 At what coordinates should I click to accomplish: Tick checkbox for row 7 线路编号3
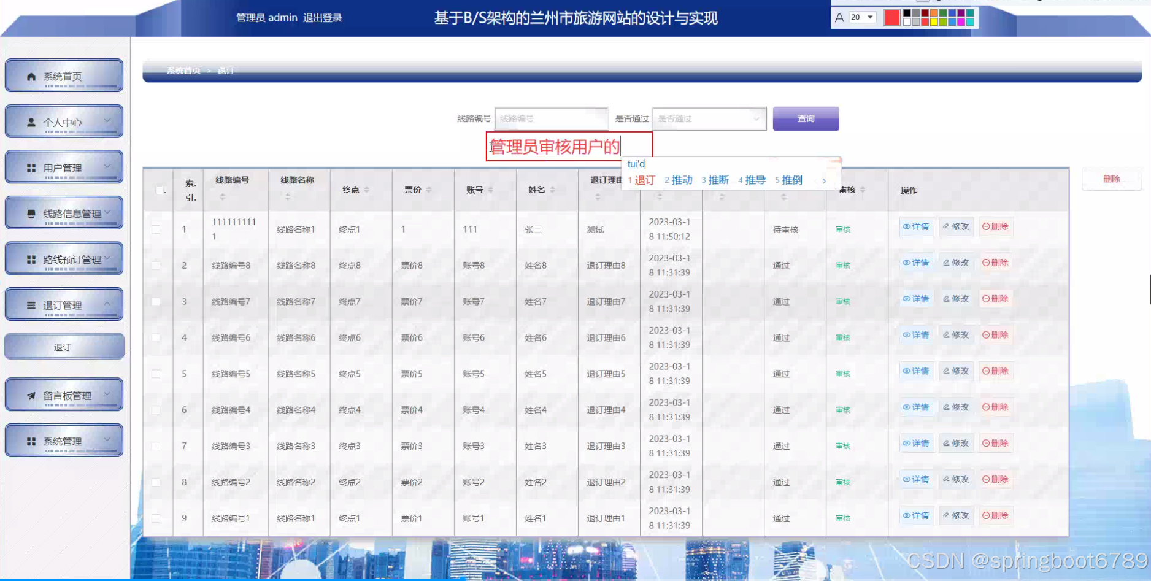(156, 446)
